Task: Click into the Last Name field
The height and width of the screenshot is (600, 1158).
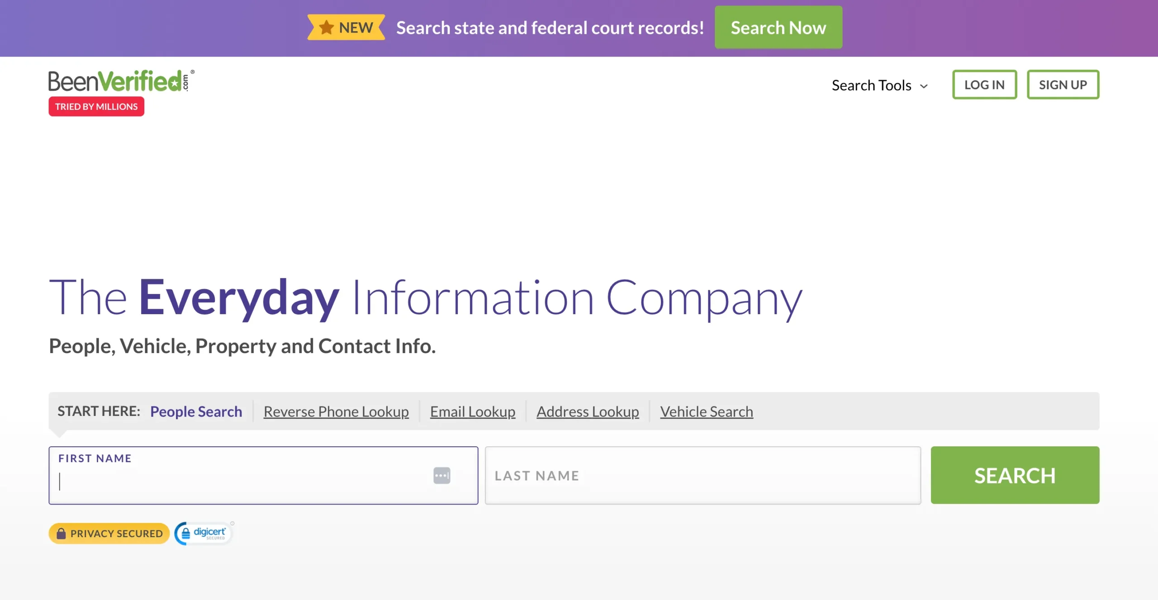Action: (x=702, y=476)
